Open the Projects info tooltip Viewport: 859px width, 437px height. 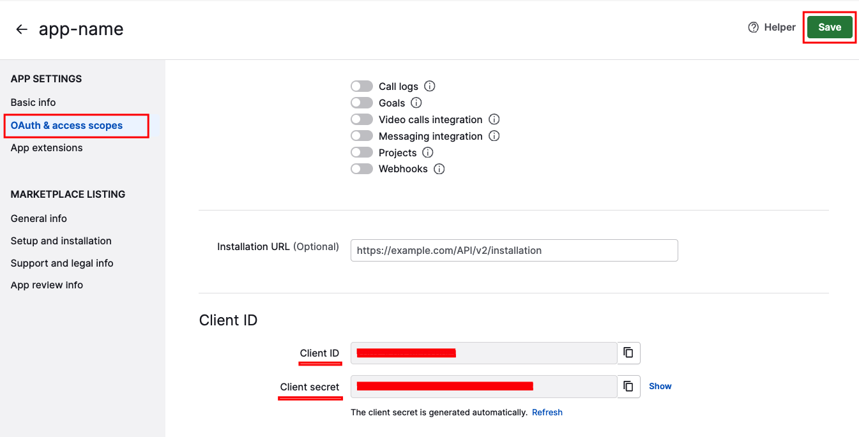pyautogui.click(x=428, y=152)
